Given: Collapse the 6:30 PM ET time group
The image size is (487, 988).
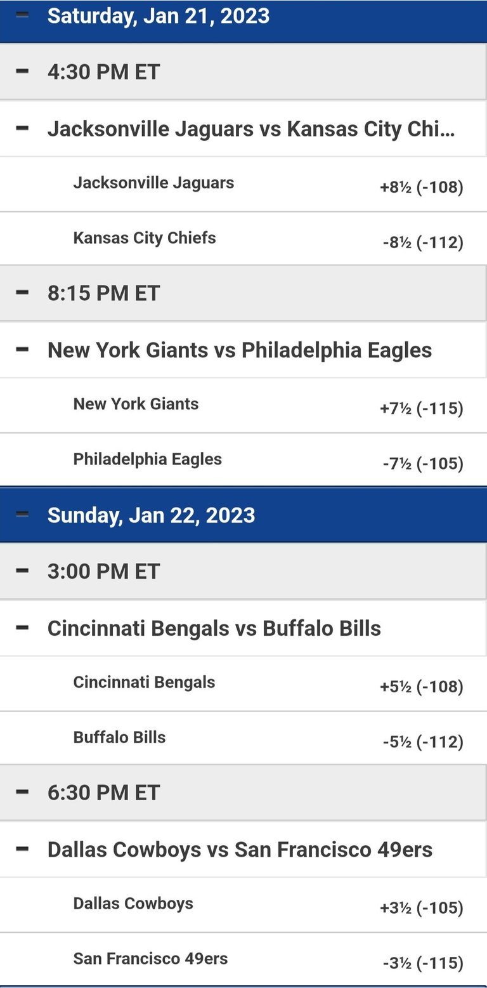Looking at the screenshot, I should click(23, 792).
